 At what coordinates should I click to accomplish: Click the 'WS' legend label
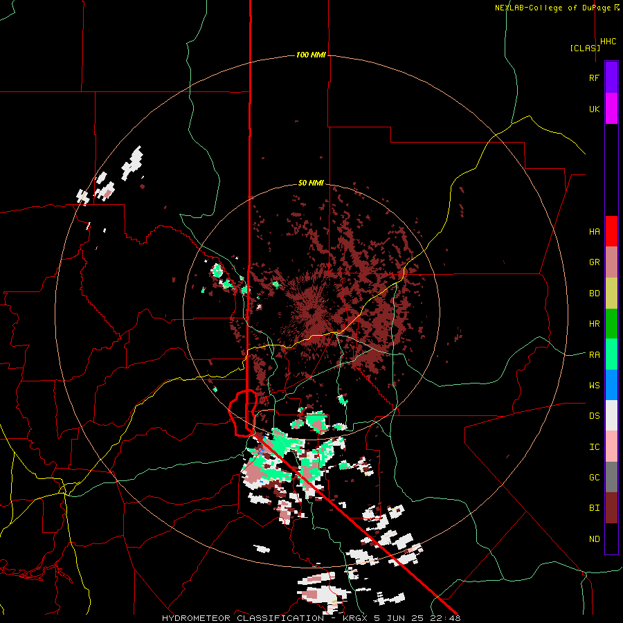(x=594, y=386)
